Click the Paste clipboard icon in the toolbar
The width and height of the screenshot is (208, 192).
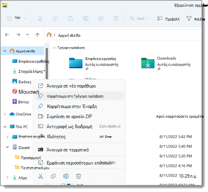71,19
